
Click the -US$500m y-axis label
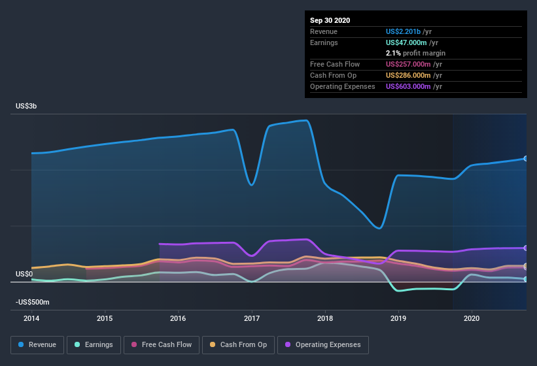point(33,302)
